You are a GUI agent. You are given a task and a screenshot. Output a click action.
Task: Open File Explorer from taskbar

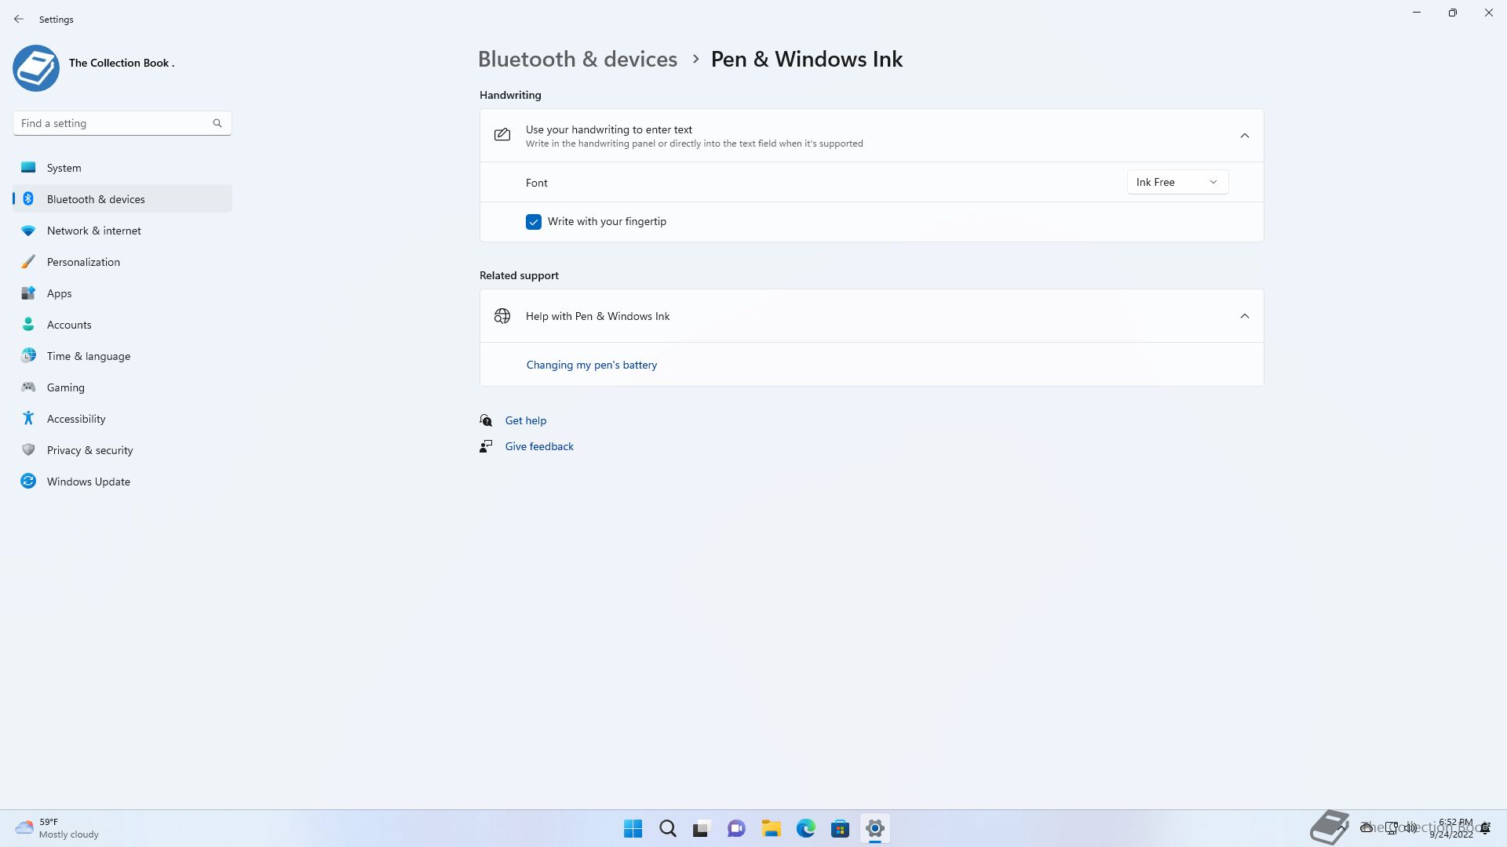(771, 828)
